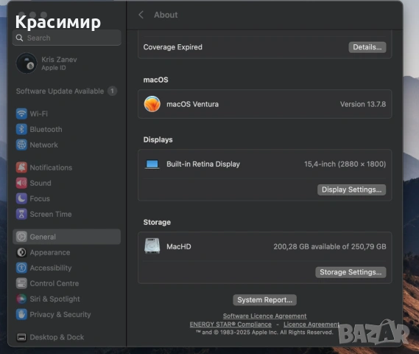Open Notifications bell icon
This screenshot has height=354, width=419.
click(21, 167)
